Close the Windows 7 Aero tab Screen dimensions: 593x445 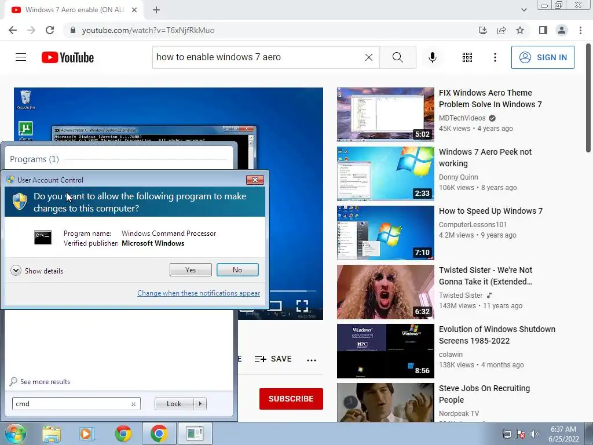pyautogui.click(x=134, y=10)
